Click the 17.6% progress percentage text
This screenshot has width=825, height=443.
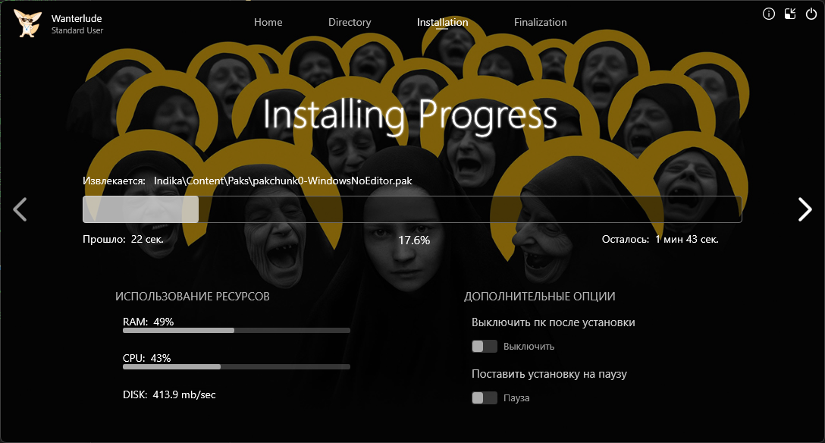[x=414, y=240]
